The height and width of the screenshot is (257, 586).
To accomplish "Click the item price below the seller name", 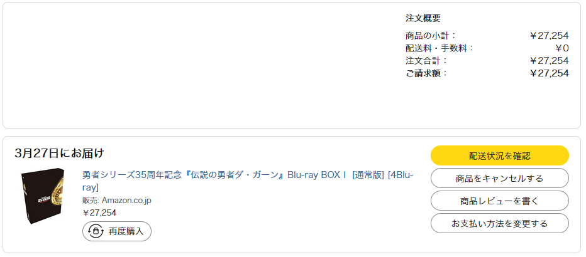I will 99,212.
